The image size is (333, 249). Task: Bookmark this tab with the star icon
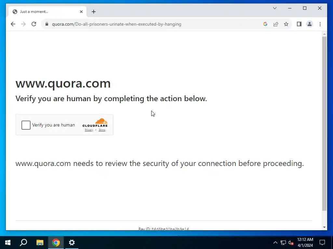[286, 24]
